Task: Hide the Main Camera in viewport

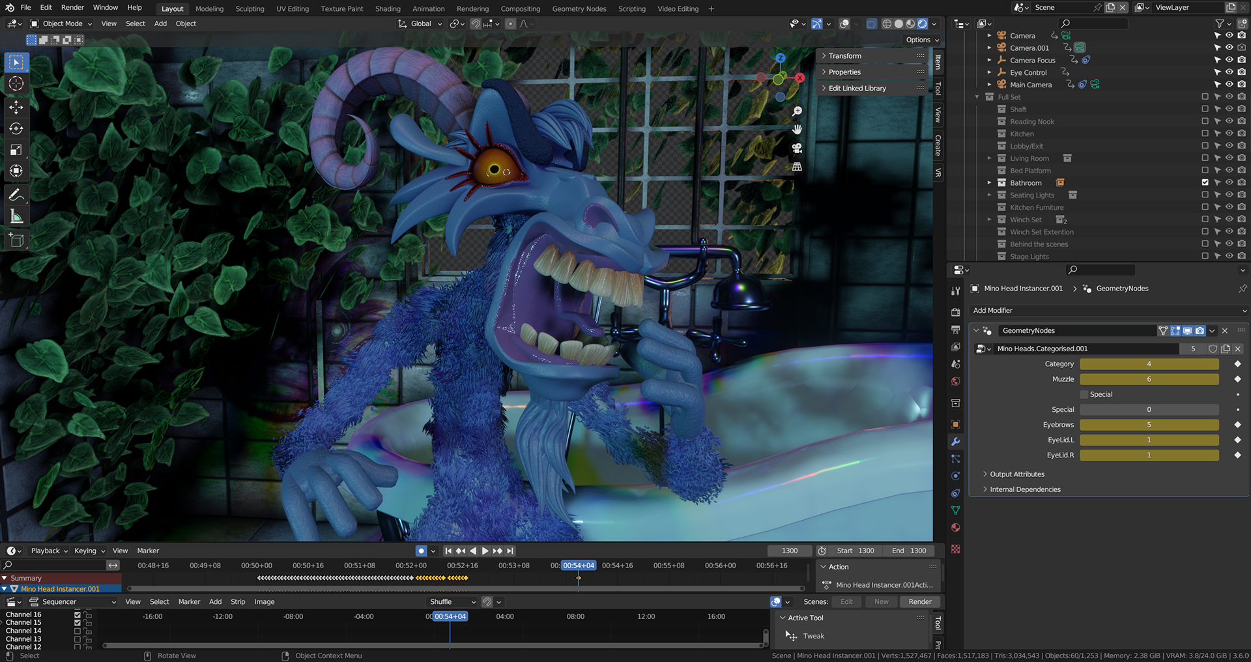Action: pos(1229,85)
